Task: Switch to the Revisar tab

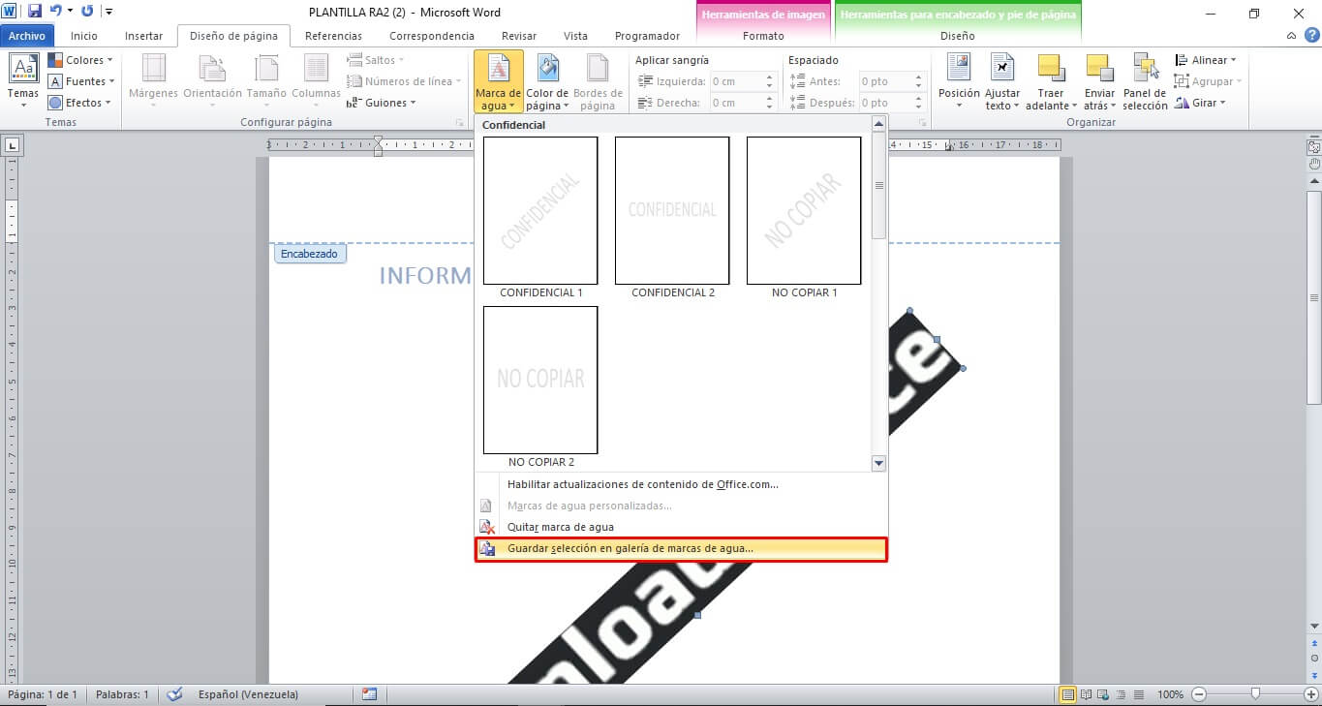Action: point(519,36)
